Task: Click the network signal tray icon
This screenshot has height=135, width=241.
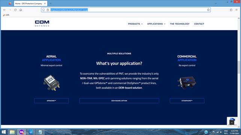Action: tap(217, 132)
